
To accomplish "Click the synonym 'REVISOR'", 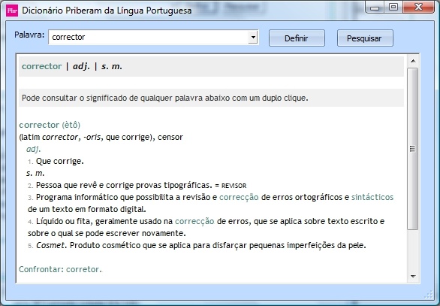I will tap(234, 186).
